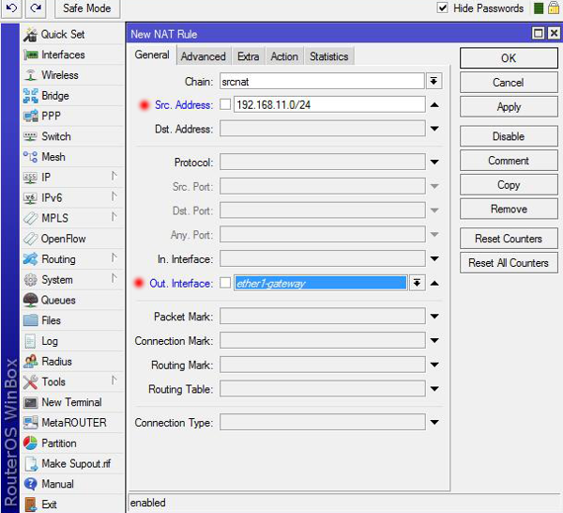Collapse the Src. Address field arrow

click(434, 105)
